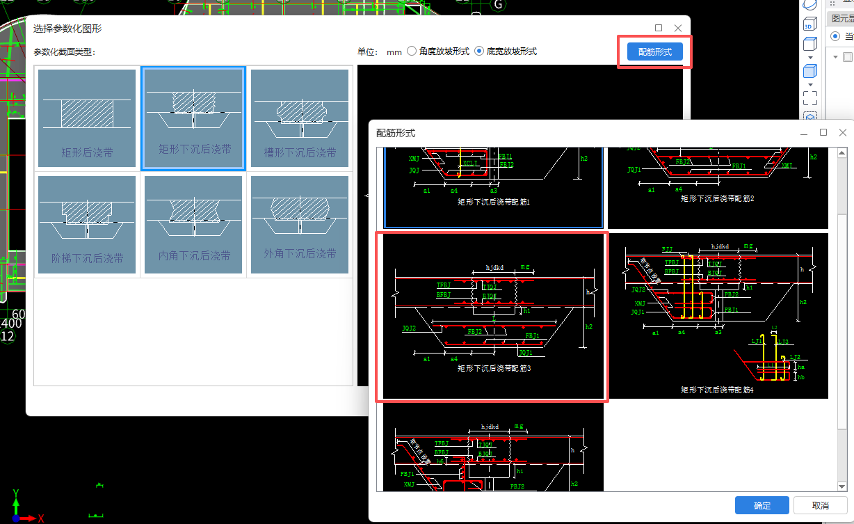The width and height of the screenshot is (854, 524).
Task: Choose the 槽形下沉后浇带 section type
Action: pos(300,118)
